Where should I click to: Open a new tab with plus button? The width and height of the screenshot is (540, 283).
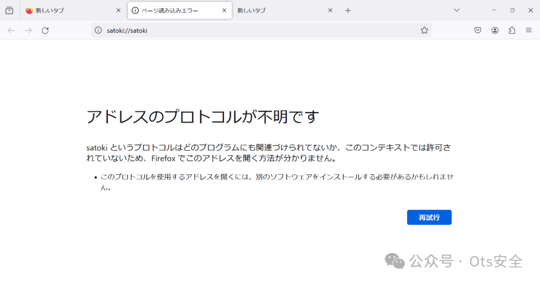click(x=348, y=10)
